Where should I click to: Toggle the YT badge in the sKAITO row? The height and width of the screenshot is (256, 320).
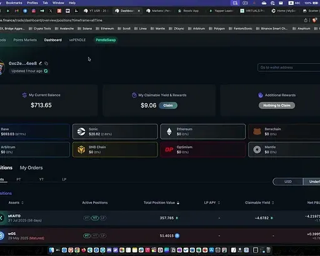click(95, 218)
